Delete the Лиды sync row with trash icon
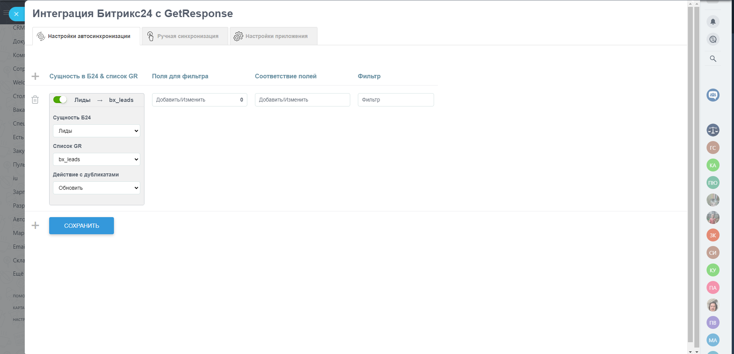The width and height of the screenshot is (734, 354). 35,100
